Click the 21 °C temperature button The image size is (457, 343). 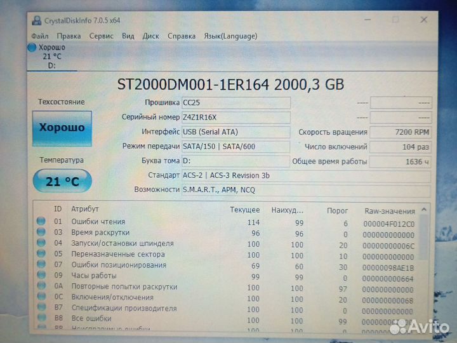(62, 181)
